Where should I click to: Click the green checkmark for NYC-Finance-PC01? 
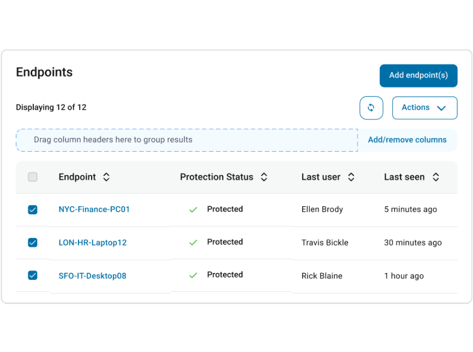tap(193, 210)
